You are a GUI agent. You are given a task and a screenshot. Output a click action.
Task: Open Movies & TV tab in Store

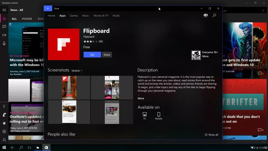(x=101, y=15)
